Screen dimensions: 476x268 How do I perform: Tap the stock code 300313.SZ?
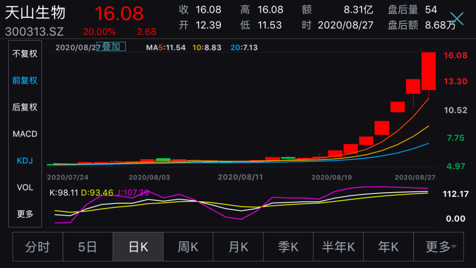tap(34, 31)
